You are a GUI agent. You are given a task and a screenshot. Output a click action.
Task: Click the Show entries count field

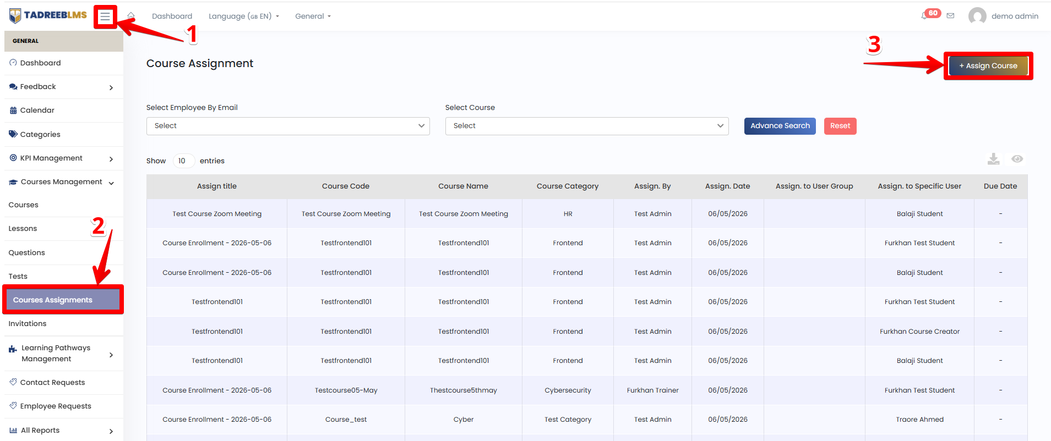[183, 161]
